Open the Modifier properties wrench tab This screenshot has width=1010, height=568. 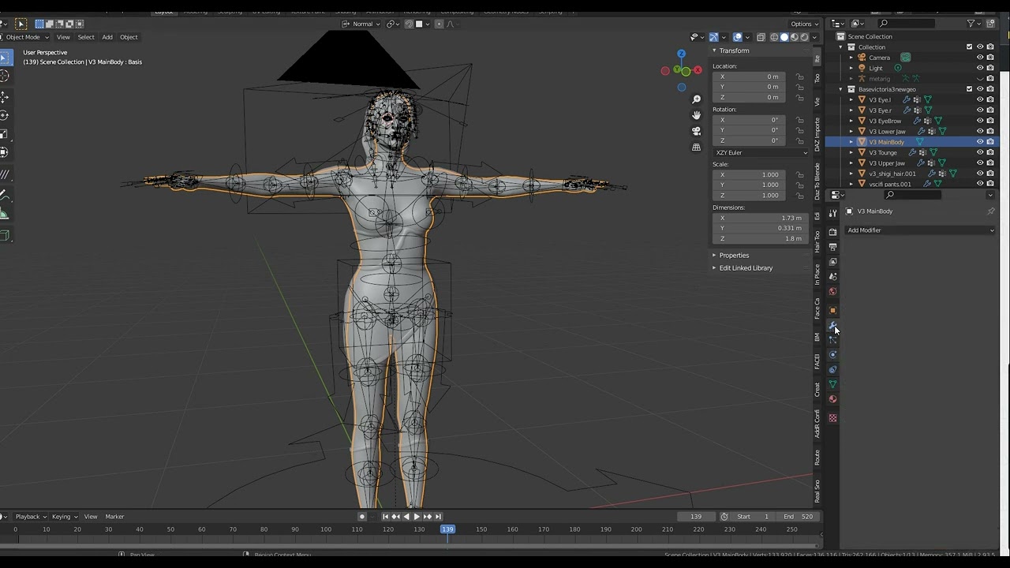[x=832, y=325]
